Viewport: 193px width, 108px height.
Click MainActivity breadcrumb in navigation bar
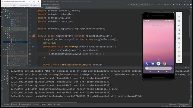click(x=47, y=4)
